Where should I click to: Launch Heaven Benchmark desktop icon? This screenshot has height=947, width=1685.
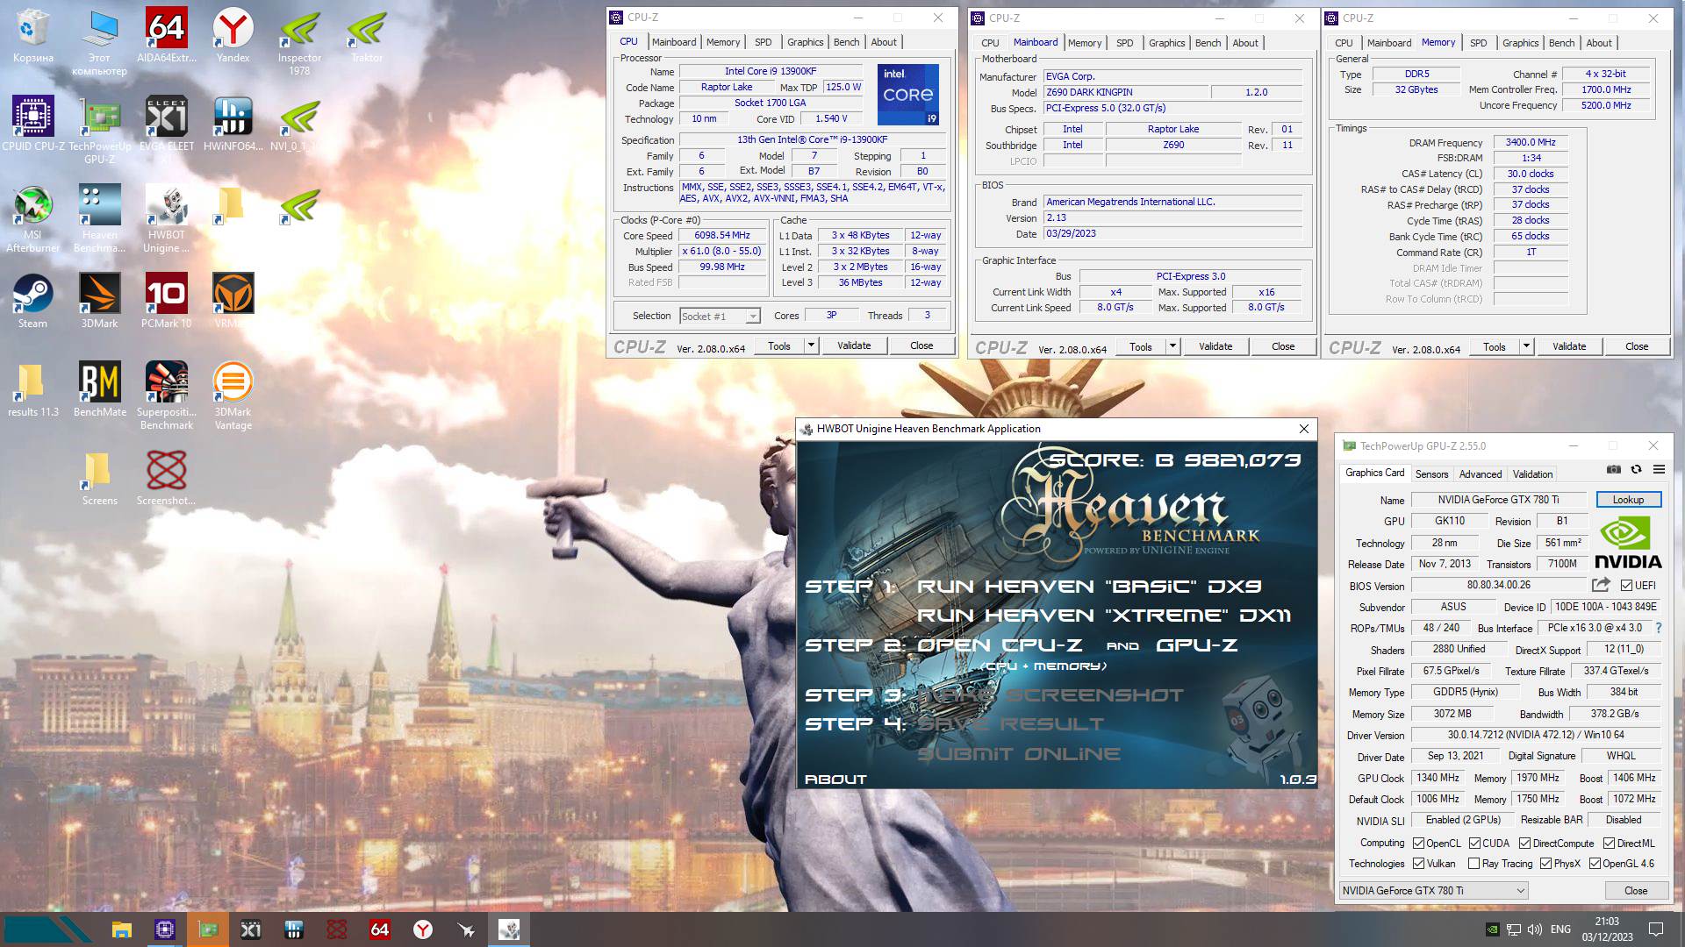click(100, 219)
